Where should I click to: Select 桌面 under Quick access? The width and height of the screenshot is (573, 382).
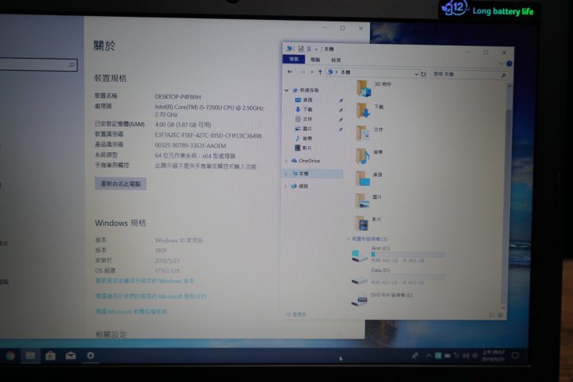(307, 99)
